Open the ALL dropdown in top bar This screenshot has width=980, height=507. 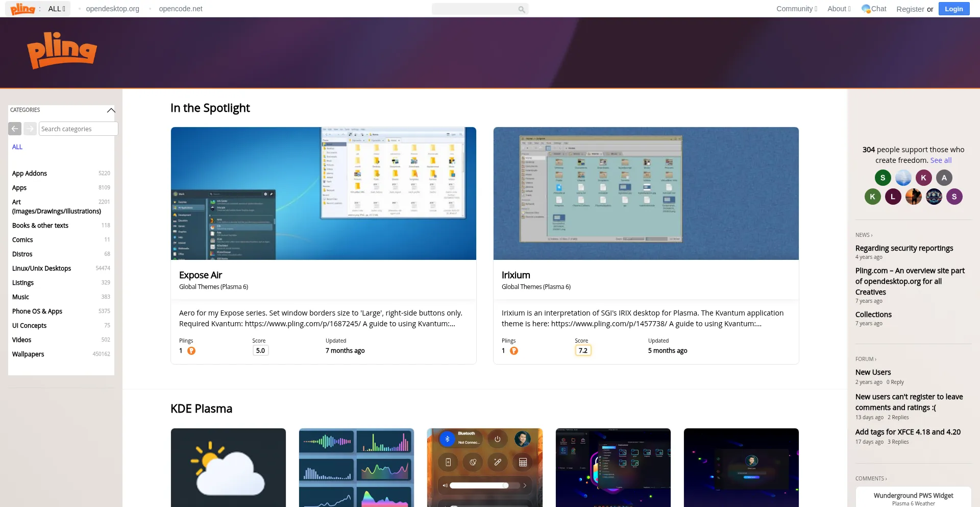pyautogui.click(x=57, y=9)
